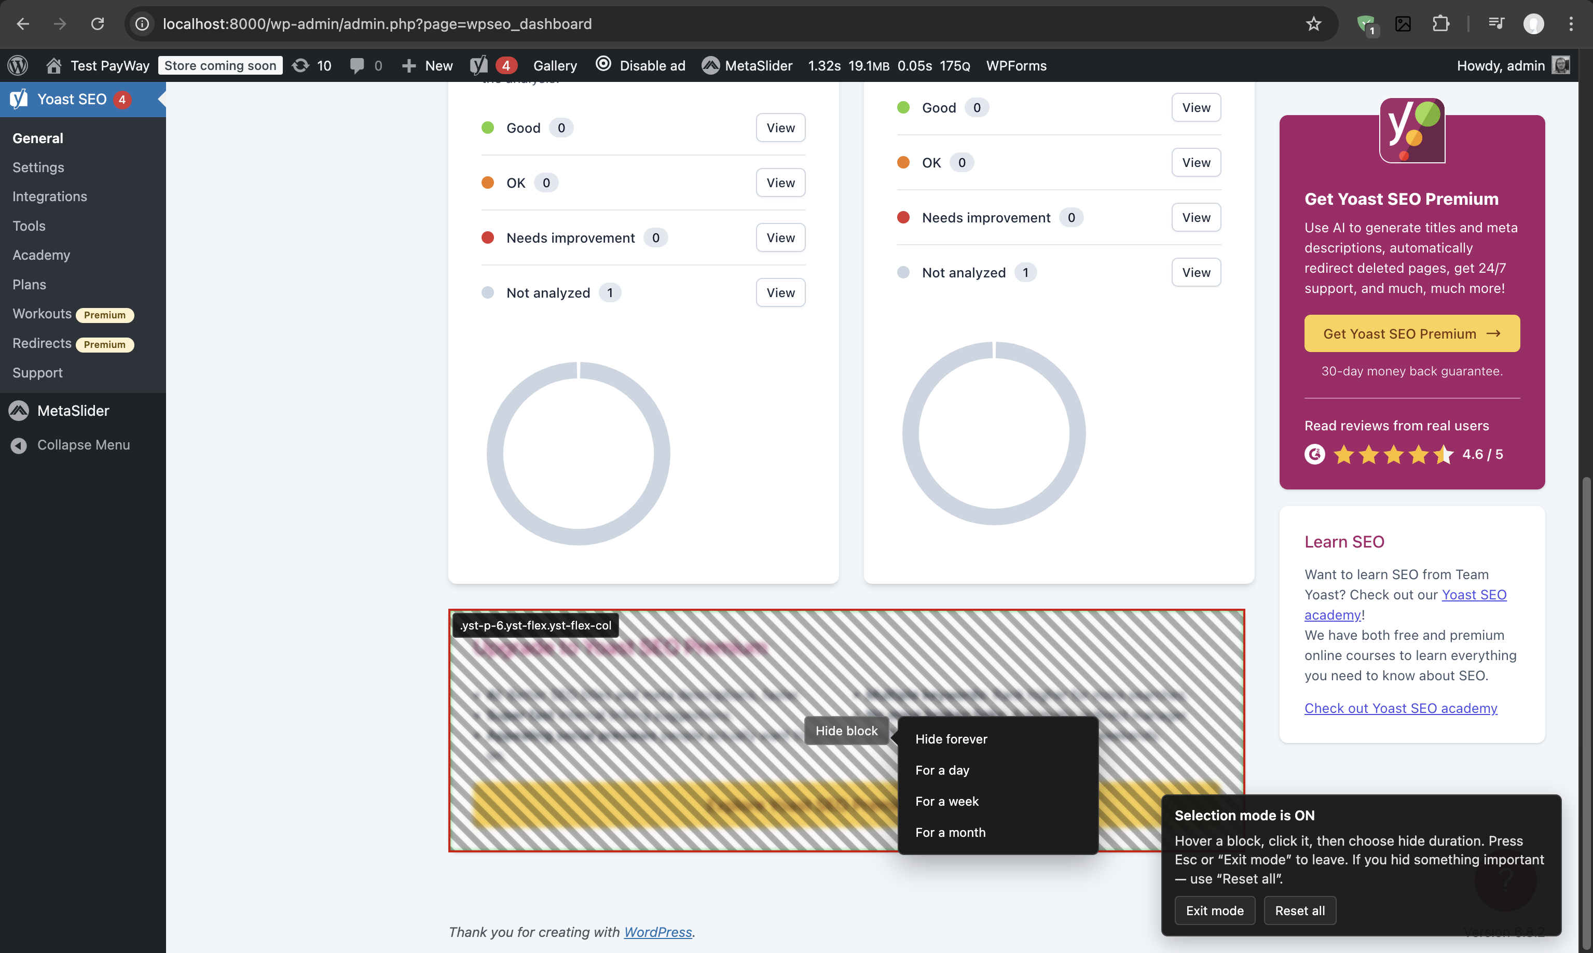Open the green shield extension icon
This screenshot has height=953, width=1593.
pos(1366,24)
